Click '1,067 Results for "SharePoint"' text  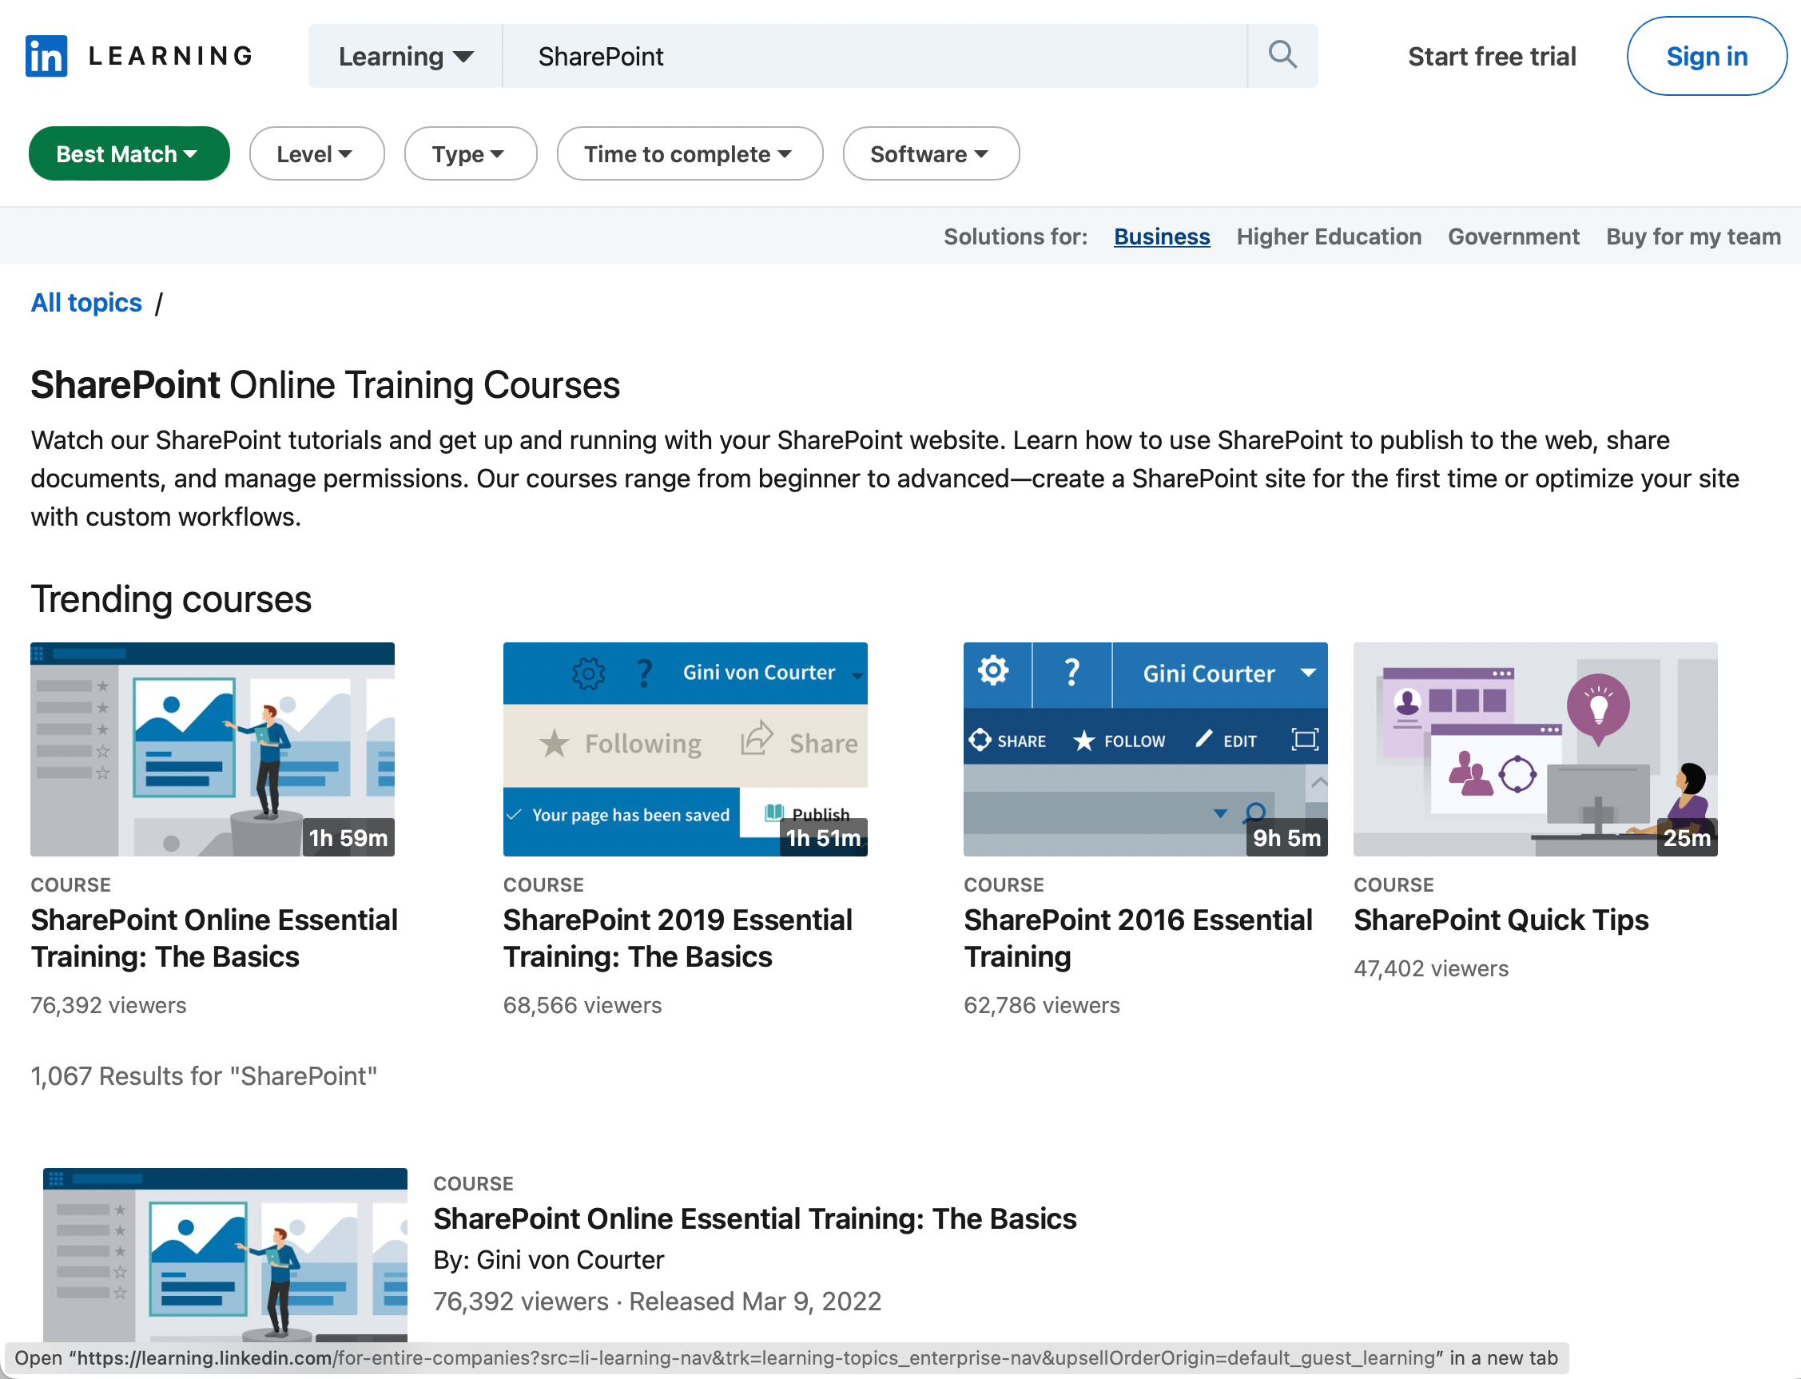tap(204, 1076)
